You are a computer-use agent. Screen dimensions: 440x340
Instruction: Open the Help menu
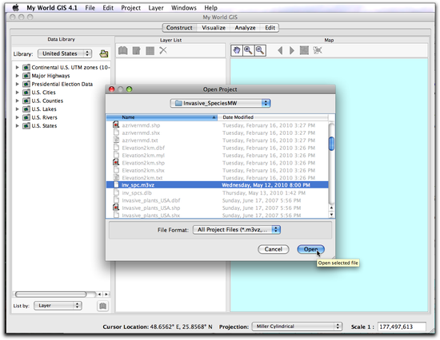tap(210, 8)
